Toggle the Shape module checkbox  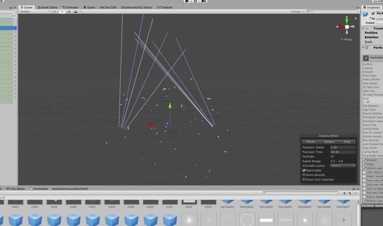(364, 164)
